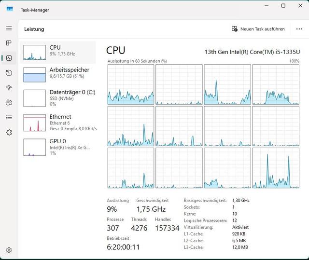
Task: Click the last logical processor graph with tall spikes
Action: [x=276, y=168]
